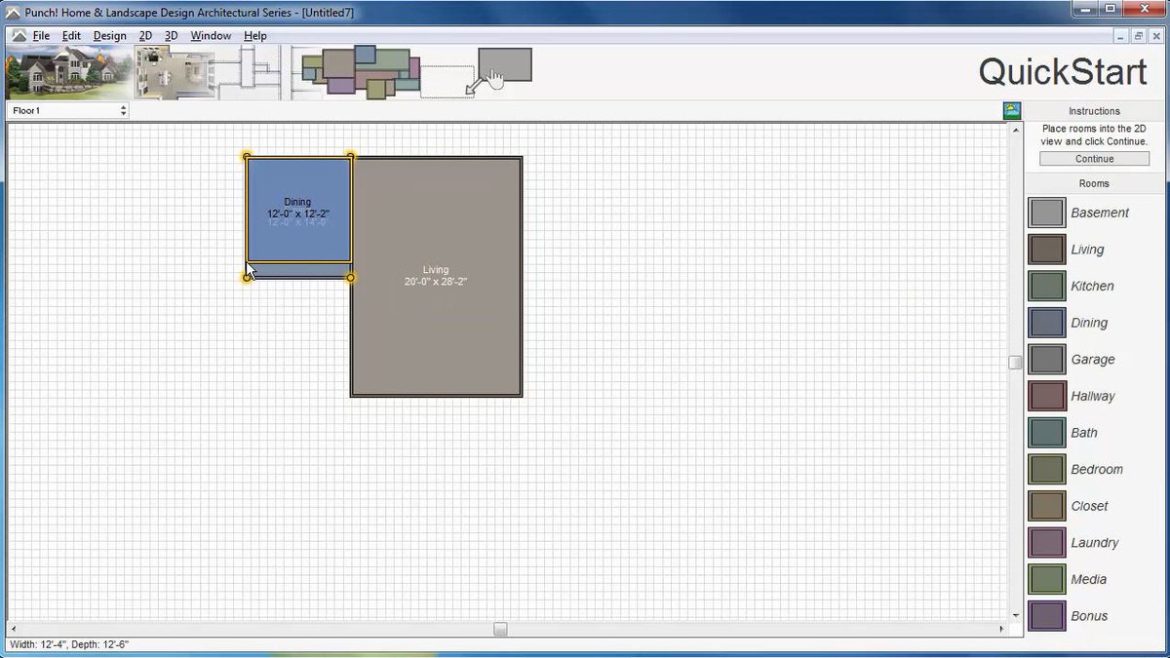Click the vertical scrollbar thumb of canvas

pos(1015,363)
